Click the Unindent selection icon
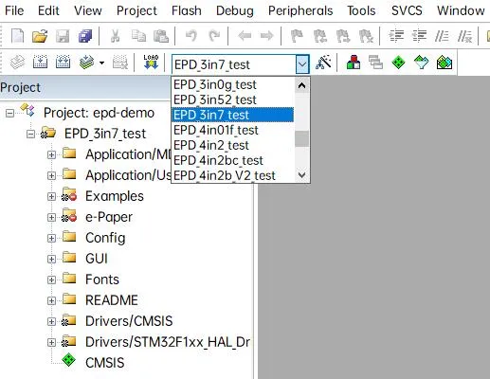 [419, 36]
